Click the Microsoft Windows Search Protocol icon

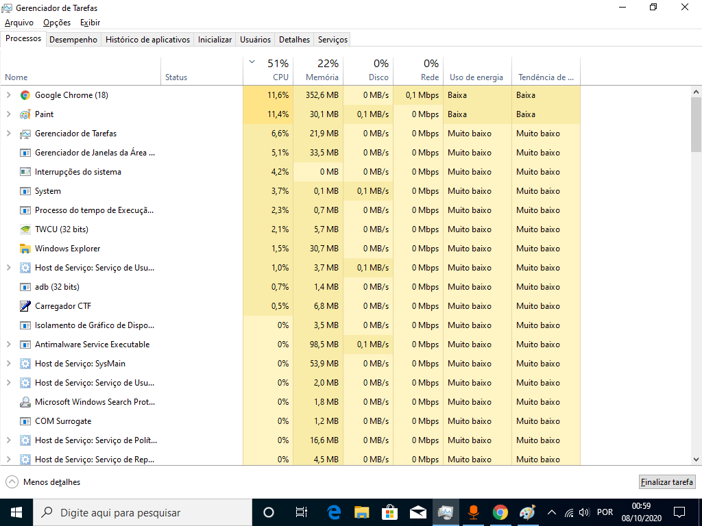25,401
